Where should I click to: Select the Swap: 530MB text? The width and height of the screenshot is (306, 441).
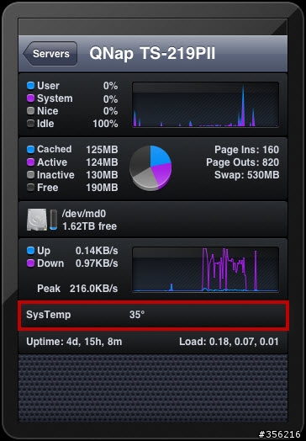pos(247,175)
